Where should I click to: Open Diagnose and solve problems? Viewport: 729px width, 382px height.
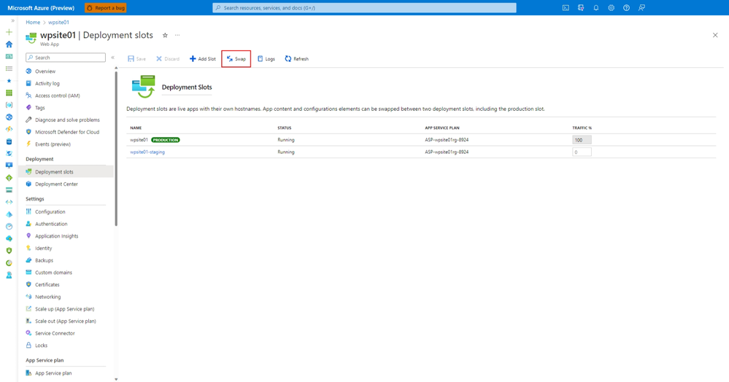click(x=67, y=120)
